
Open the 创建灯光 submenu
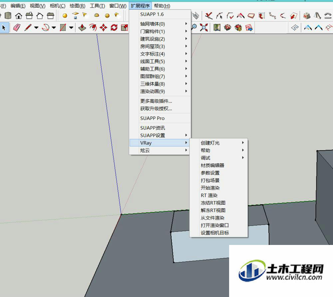[x=219, y=143]
